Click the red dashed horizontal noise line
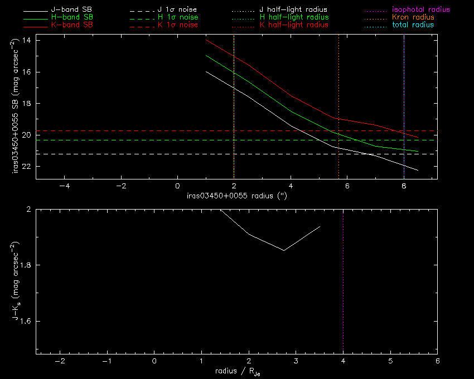Viewport: 474px width, 379px height. 112,130
